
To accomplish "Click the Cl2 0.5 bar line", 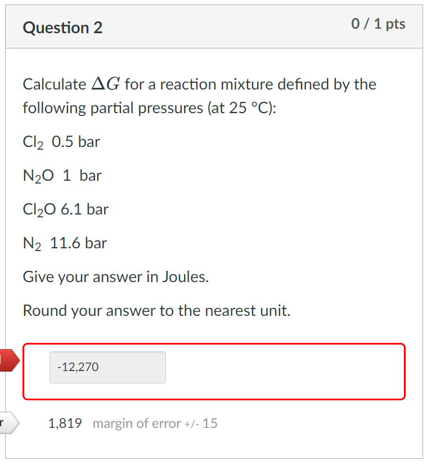I will point(61,142).
